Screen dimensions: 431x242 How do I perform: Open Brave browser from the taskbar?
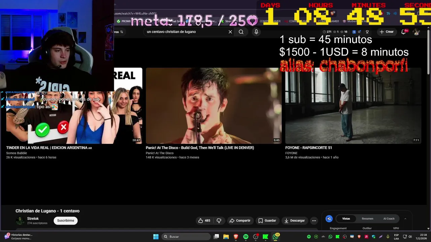click(236, 237)
